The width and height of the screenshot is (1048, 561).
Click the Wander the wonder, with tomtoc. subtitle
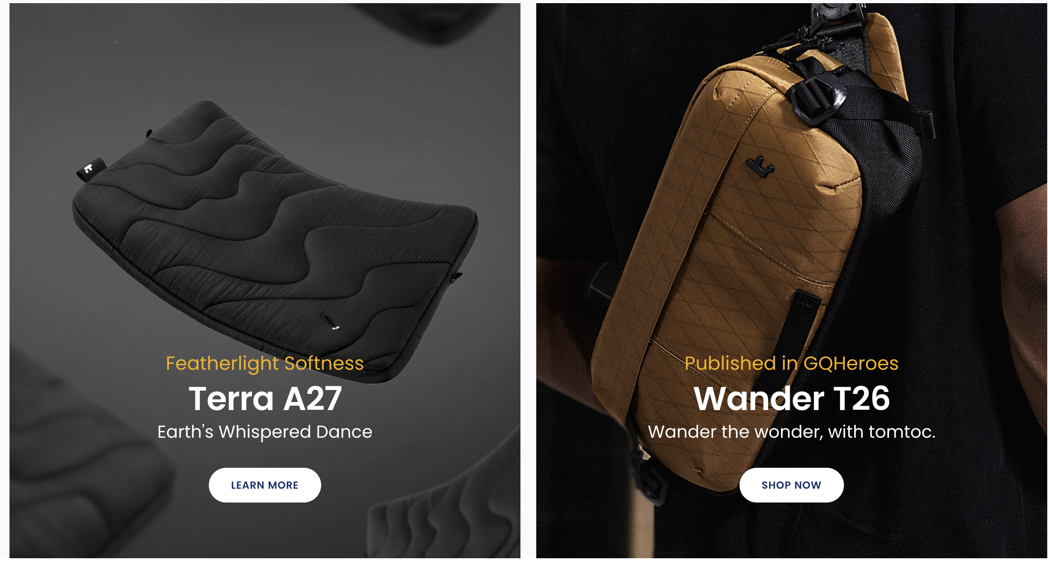791,431
